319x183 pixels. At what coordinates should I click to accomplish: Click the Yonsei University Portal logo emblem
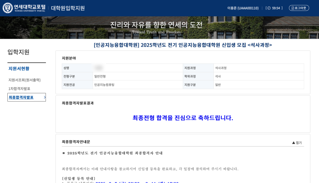8,8
